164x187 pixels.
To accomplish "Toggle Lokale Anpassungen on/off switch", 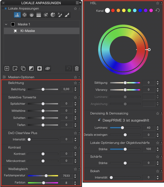I will coord(5,8).
